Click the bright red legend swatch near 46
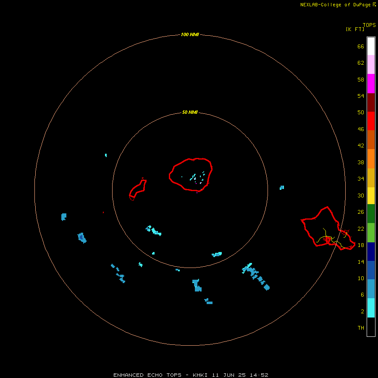 pyautogui.click(x=371, y=121)
